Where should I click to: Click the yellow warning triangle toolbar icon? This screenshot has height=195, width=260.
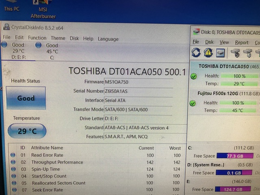pyautogui.click(x=208, y=53)
